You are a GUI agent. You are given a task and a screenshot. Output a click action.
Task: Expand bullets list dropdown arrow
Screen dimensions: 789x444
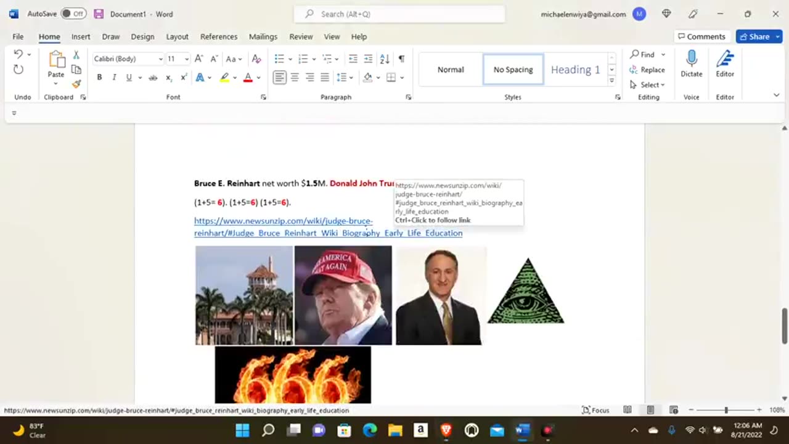point(290,59)
